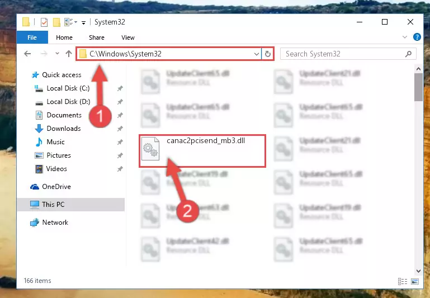Switch to large icons view layout

(x=415, y=282)
